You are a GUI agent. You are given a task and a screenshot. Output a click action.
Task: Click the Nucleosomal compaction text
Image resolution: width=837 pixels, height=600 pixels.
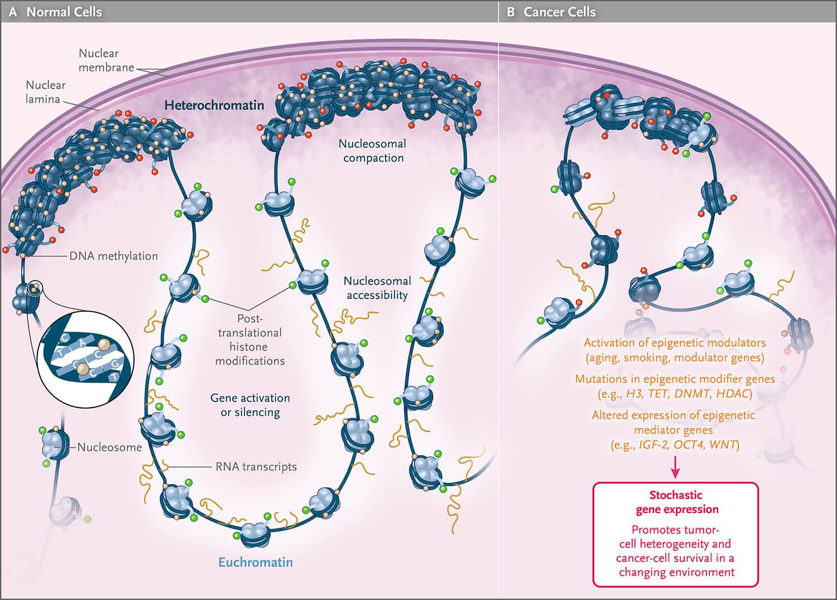click(373, 151)
